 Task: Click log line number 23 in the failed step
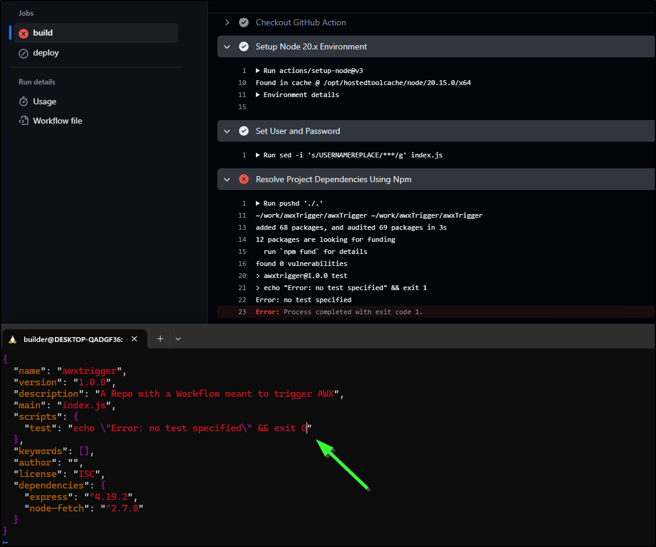pyautogui.click(x=242, y=312)
